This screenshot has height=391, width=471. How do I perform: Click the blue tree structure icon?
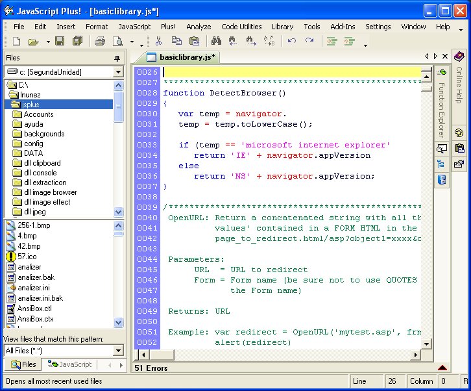click(441, 164)
